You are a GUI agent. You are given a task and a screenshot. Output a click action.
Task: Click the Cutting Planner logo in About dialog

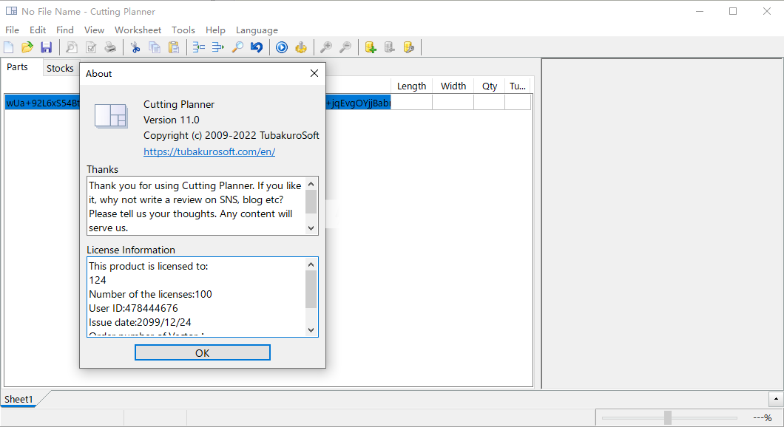tap(111, 116)
